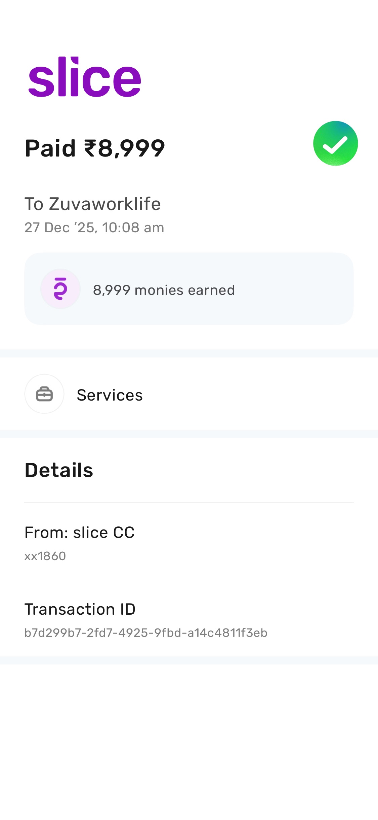The height and width of the screenshot is (820, 378).
Task: Select the card number xx1860
Action: coord(45,556)
